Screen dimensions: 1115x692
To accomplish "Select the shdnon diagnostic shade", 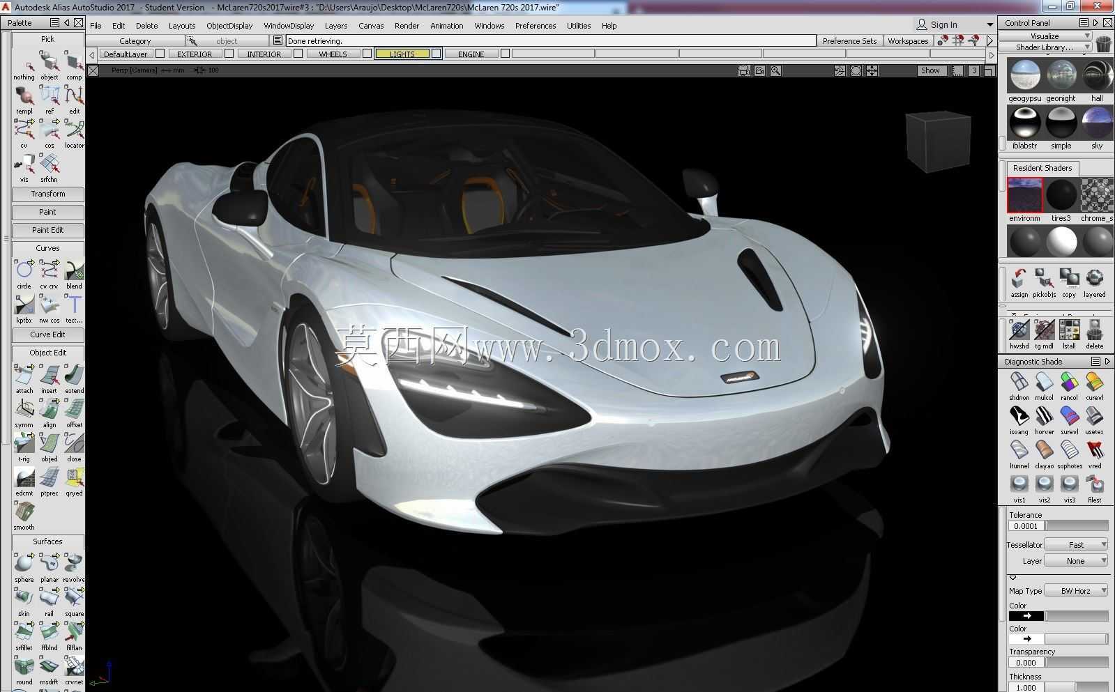I will tap(1019, 386).
